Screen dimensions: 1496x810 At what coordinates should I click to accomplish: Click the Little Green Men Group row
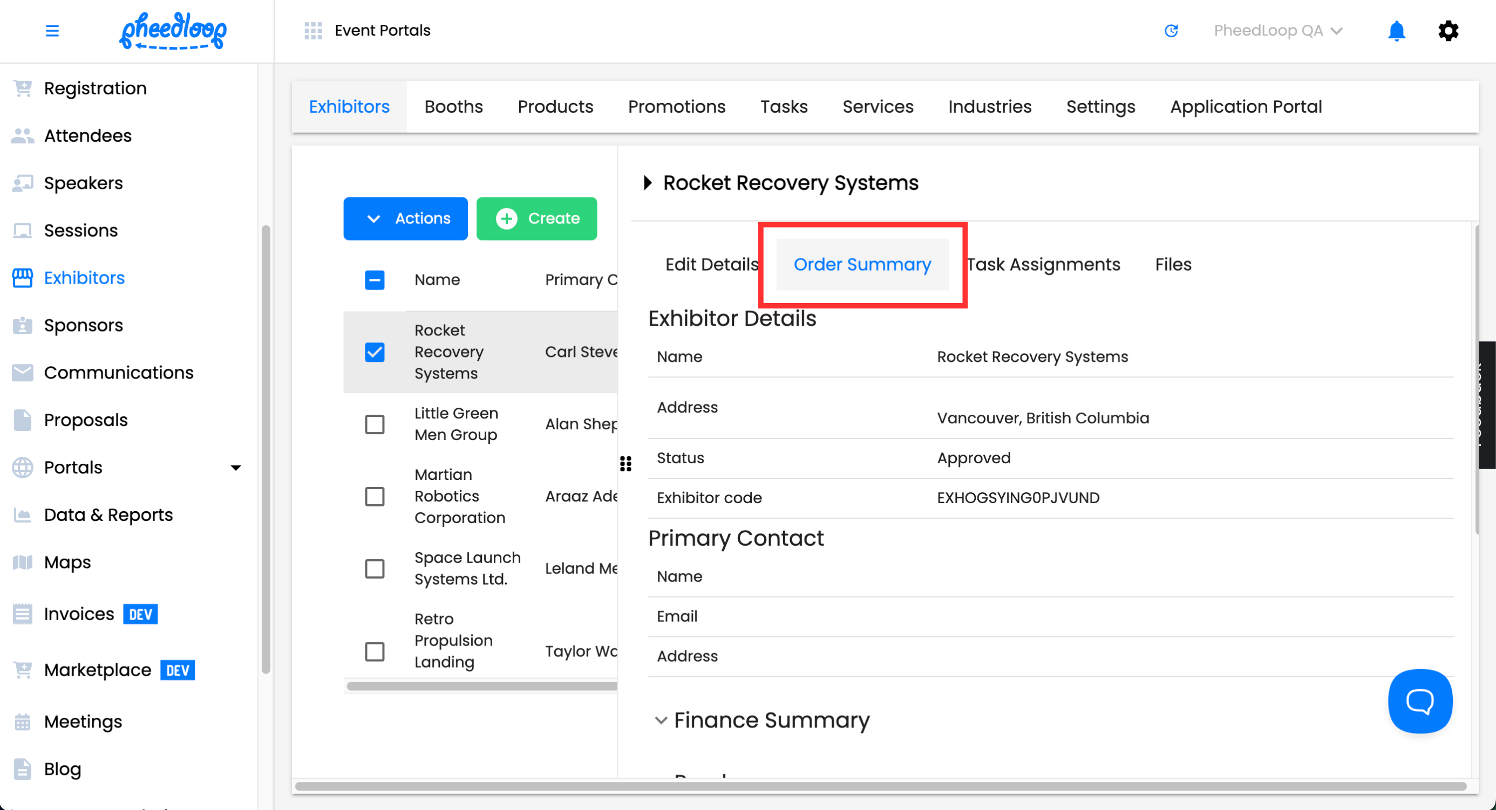[480, 425]
